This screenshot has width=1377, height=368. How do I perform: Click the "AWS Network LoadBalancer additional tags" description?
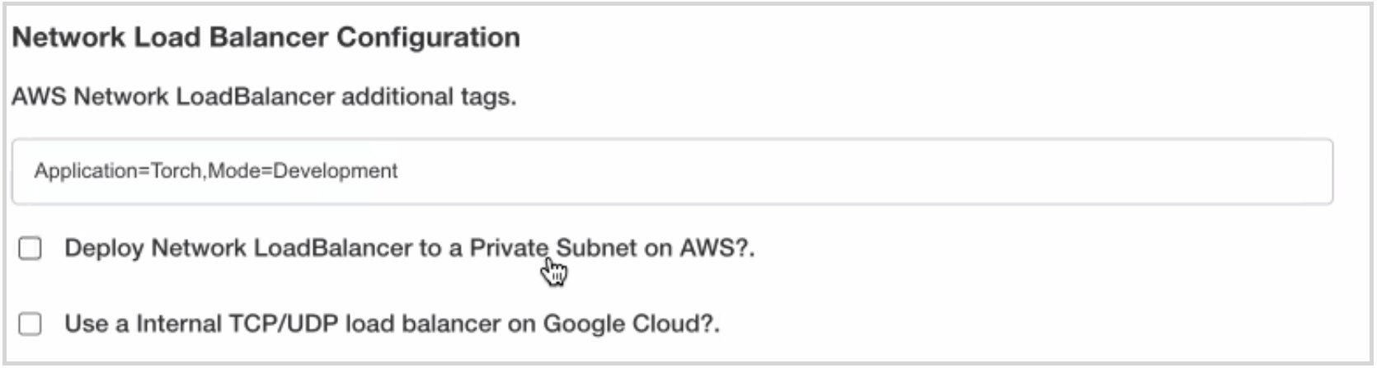pyautogui.click(x=263, y=97)
